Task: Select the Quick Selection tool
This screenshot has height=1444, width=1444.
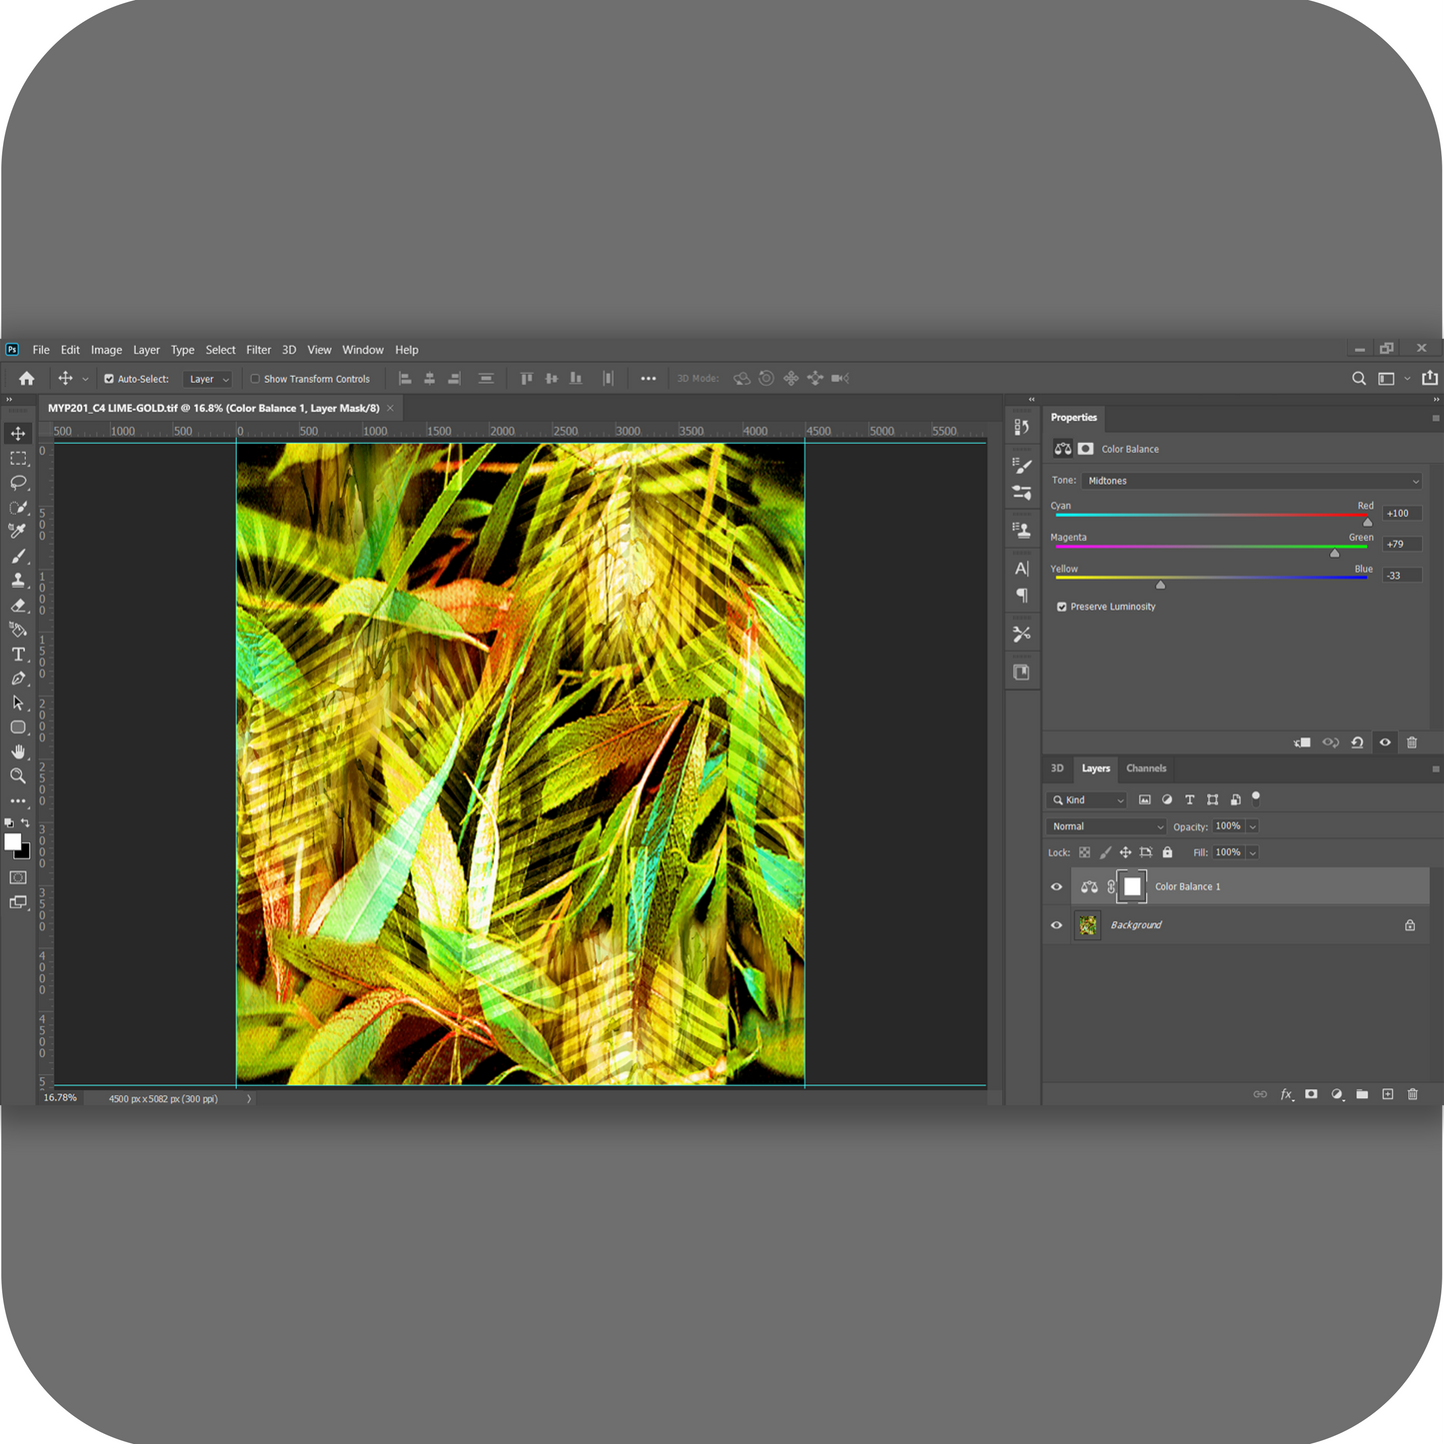Action: (18, 507)
